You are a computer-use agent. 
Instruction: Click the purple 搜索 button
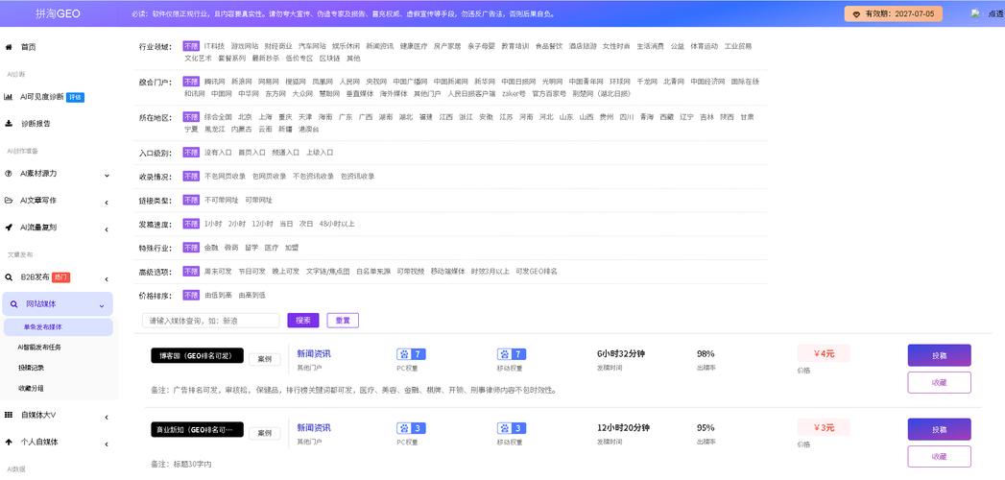pos(303,321)
